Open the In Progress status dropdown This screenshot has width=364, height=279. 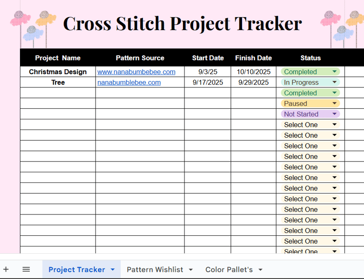[334, 82]
